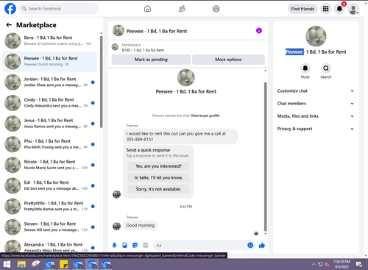Viewport: 368px width, 270px height.
Task: Open the Peewee conversation in the list
Action: tap(49, 61)
